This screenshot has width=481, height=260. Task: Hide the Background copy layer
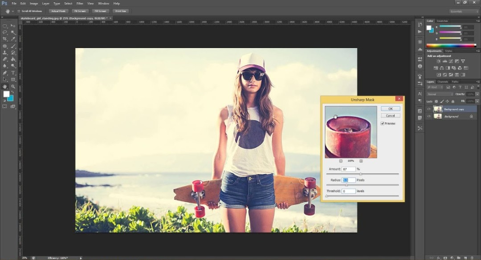coord(429,109)
